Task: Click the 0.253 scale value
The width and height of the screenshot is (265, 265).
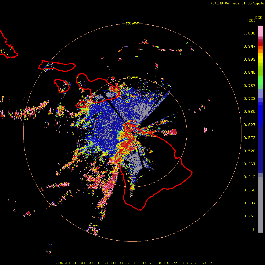Action: click(249, 216)
